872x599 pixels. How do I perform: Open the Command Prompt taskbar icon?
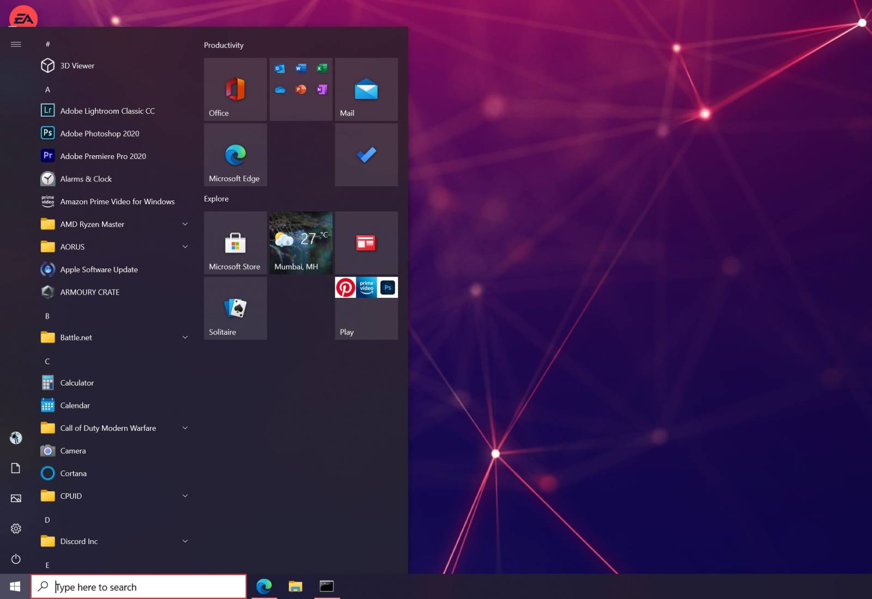coord(327,586)
